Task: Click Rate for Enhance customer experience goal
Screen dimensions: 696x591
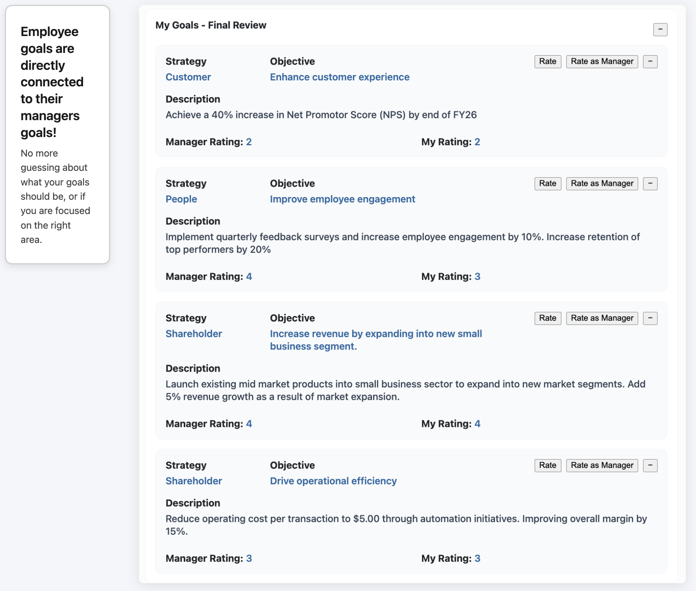Action: 548,62
